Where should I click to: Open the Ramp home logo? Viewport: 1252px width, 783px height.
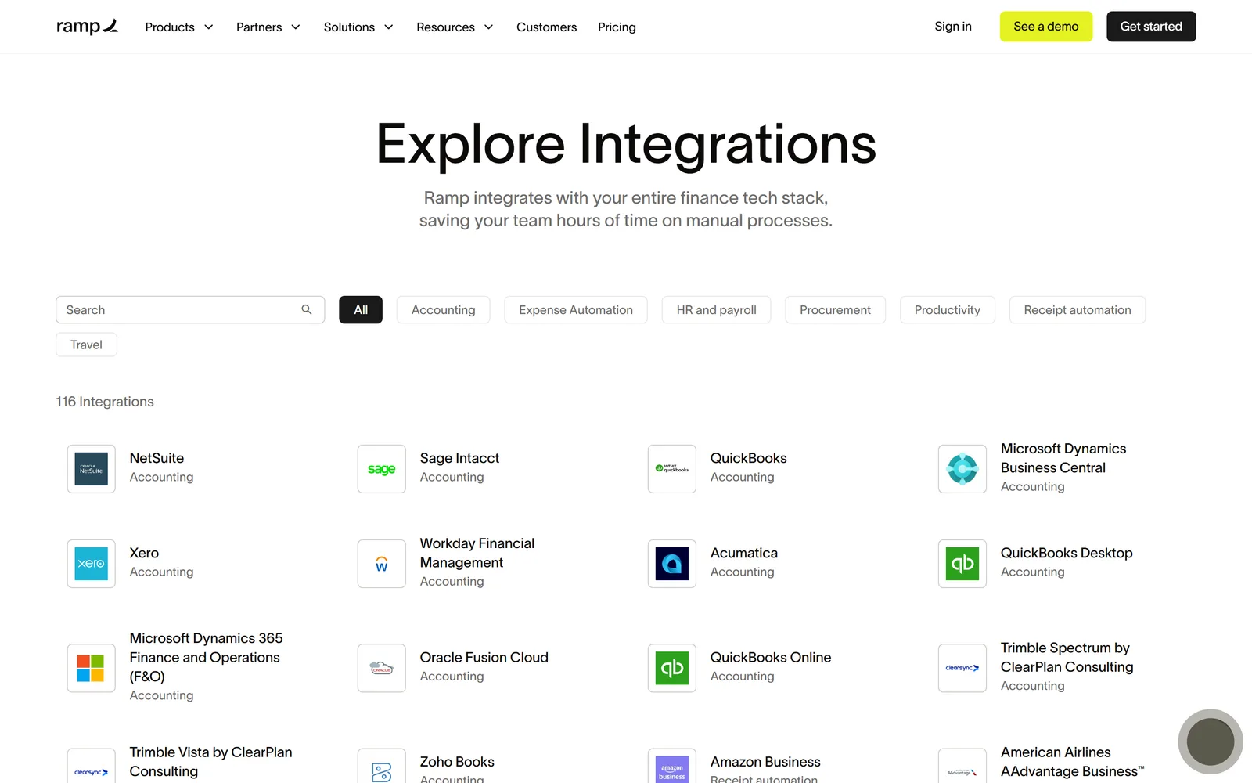pos(87,27)
